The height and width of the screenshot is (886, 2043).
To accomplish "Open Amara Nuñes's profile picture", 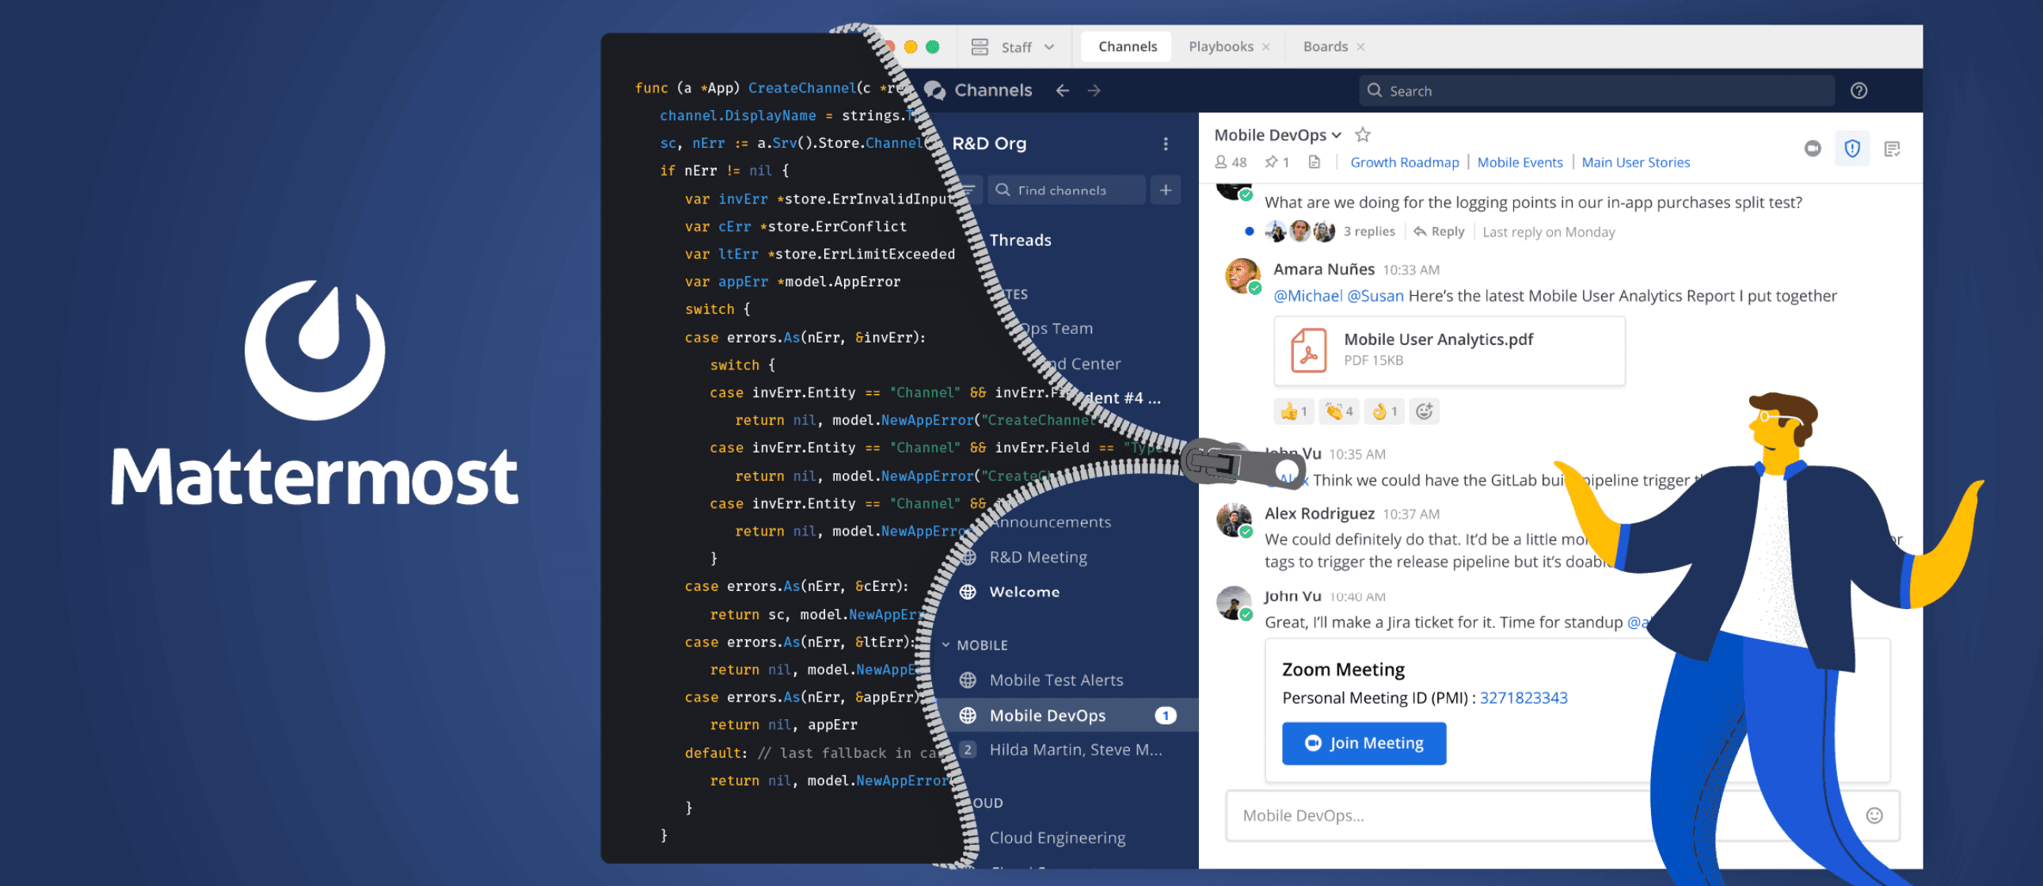I will (1242, 276).
